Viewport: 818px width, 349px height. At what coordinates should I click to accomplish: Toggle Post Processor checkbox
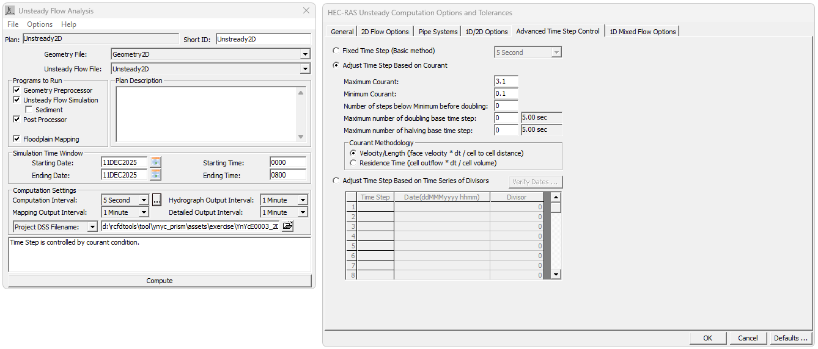click(17, 120)
